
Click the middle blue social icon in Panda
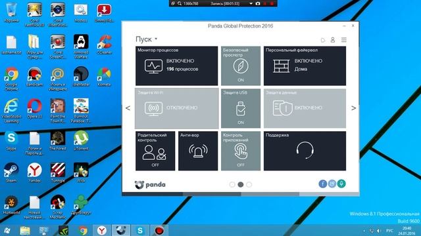(332, 184)
